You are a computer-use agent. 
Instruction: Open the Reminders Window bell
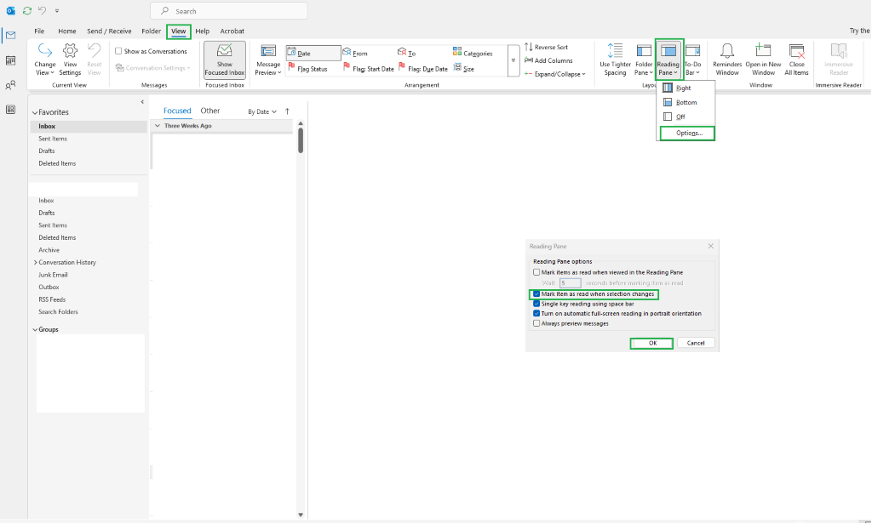(727, 60)
